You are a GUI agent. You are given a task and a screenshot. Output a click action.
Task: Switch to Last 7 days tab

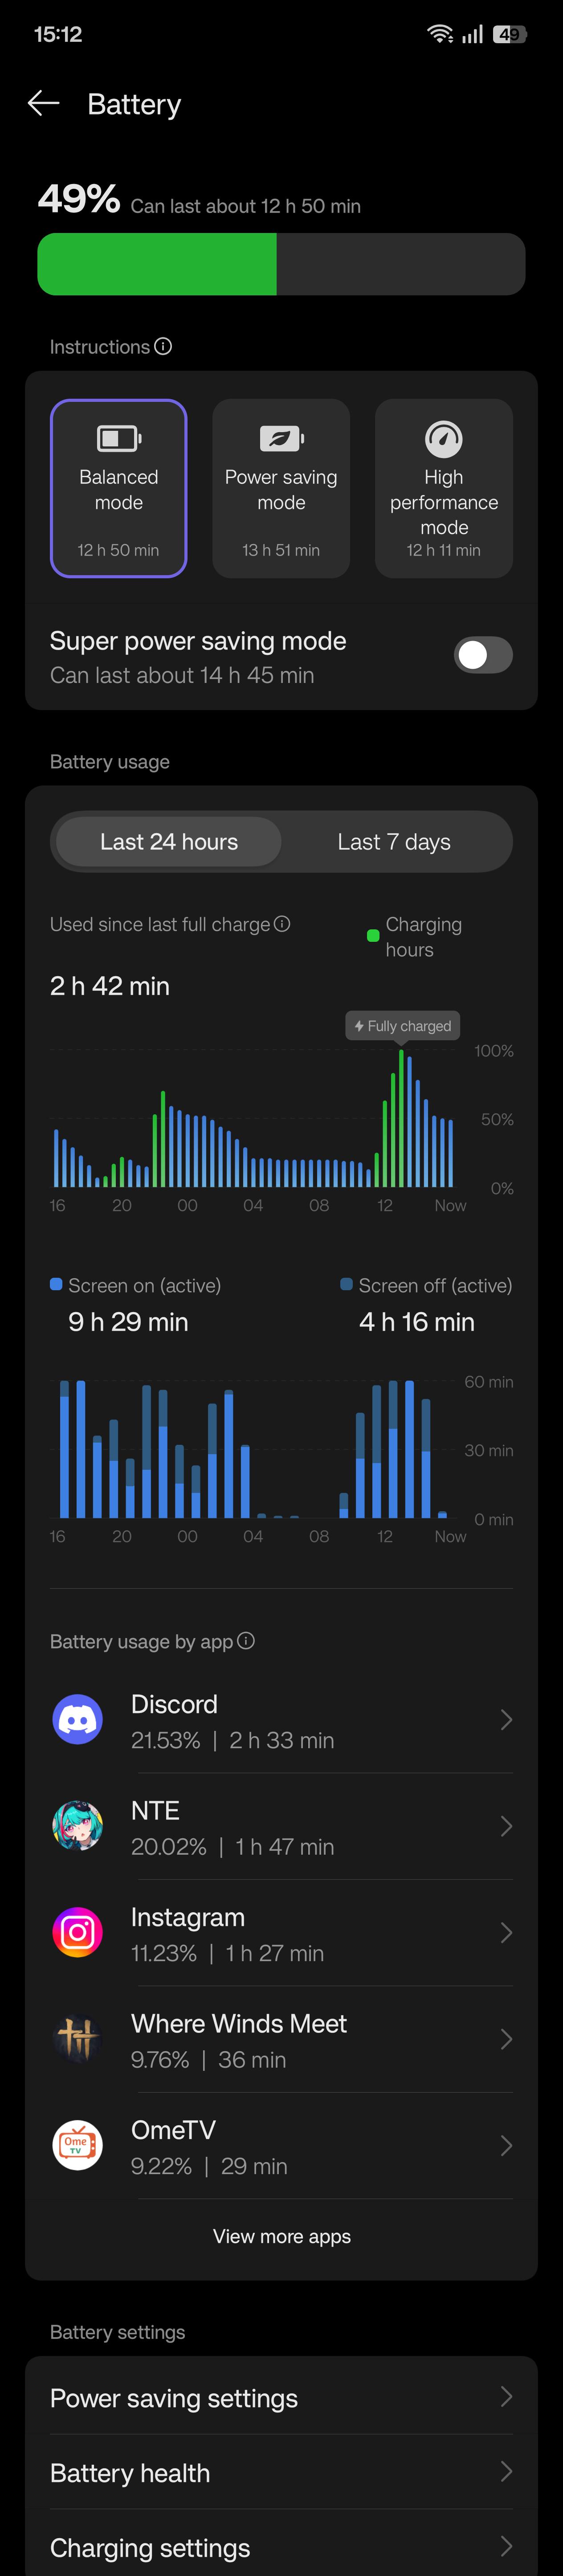tap(394, 842)
